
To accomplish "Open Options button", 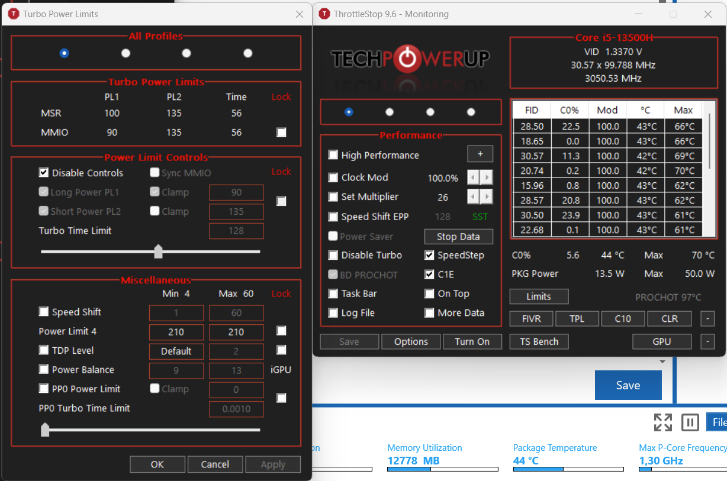I will pyautogui.click(x=411, y=341).
